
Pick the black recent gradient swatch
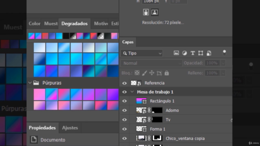tap(66, 36)
